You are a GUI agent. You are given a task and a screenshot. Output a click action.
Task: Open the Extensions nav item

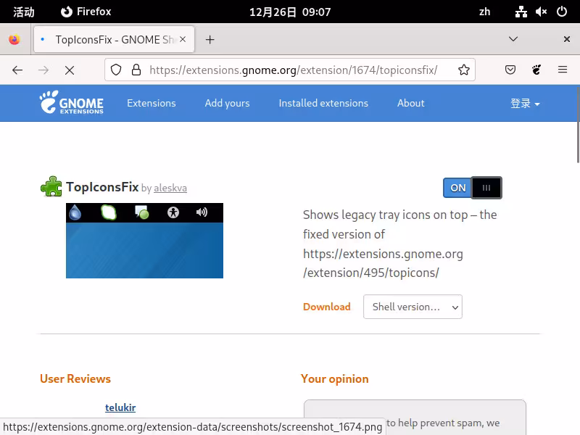click(x=152, y=103)
